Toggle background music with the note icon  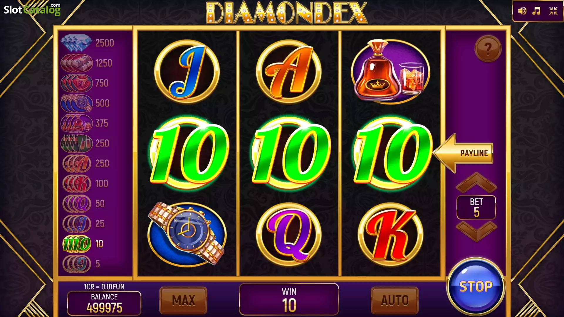coord(537,11)
